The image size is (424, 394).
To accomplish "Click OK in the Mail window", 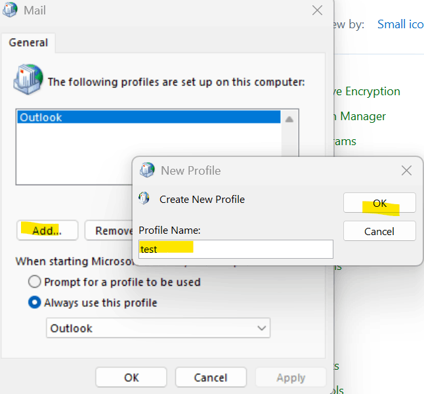I will [x=131, y=377].
